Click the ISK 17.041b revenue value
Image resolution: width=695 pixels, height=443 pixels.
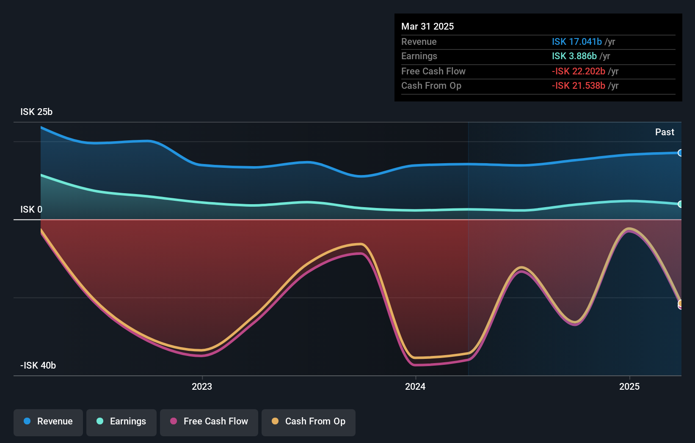pos(577,41)
